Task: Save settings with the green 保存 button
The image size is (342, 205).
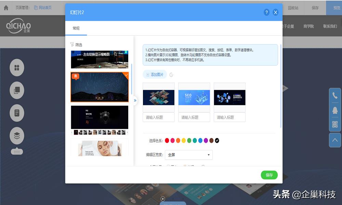Action: 269,175
